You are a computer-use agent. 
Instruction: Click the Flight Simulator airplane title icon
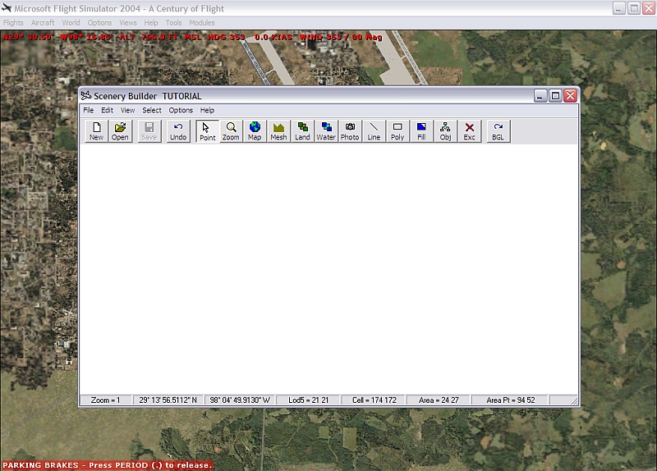pos(7,8)
